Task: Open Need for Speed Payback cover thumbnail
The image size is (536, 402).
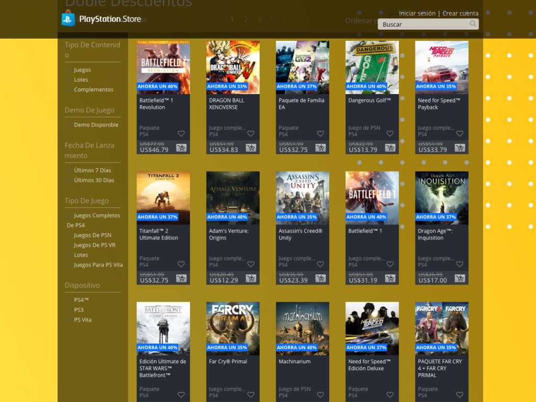Action: pos(442,67)
